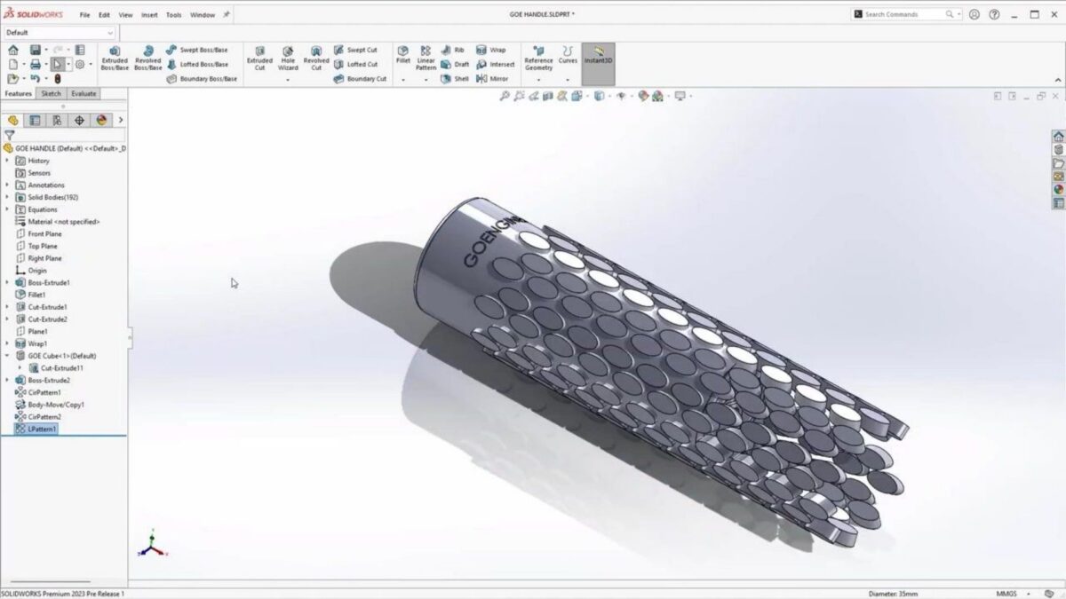Select the Extruded Cut tool
1066x599 pixels.
259,58
